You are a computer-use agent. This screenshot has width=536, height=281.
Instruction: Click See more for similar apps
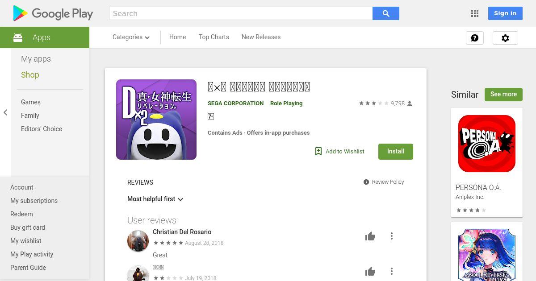(x=503, y=94)
